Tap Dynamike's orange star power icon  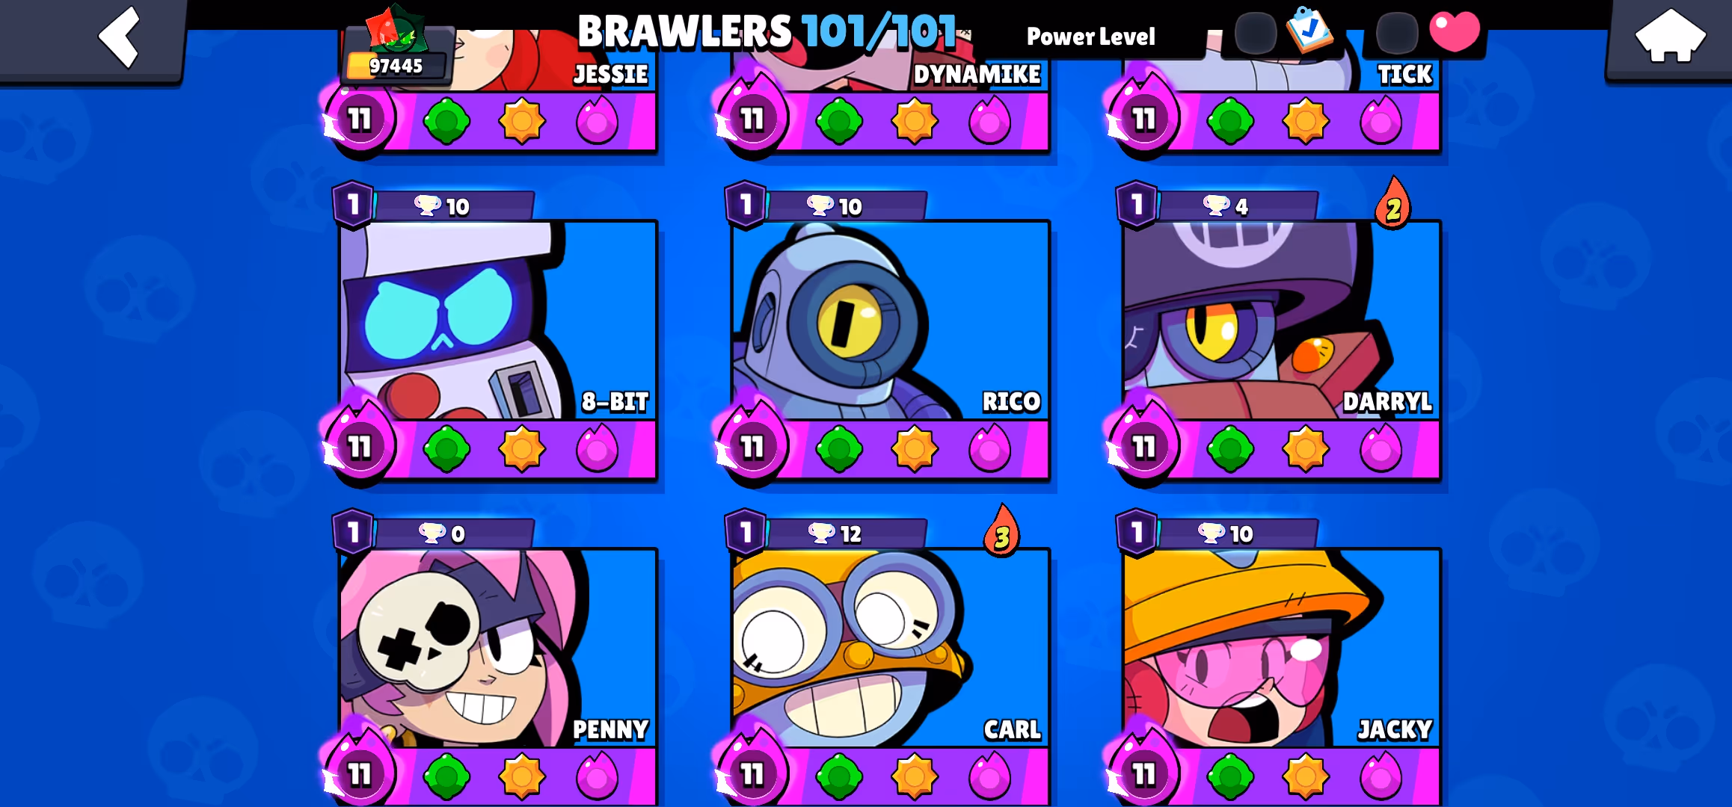coord(914,121)
